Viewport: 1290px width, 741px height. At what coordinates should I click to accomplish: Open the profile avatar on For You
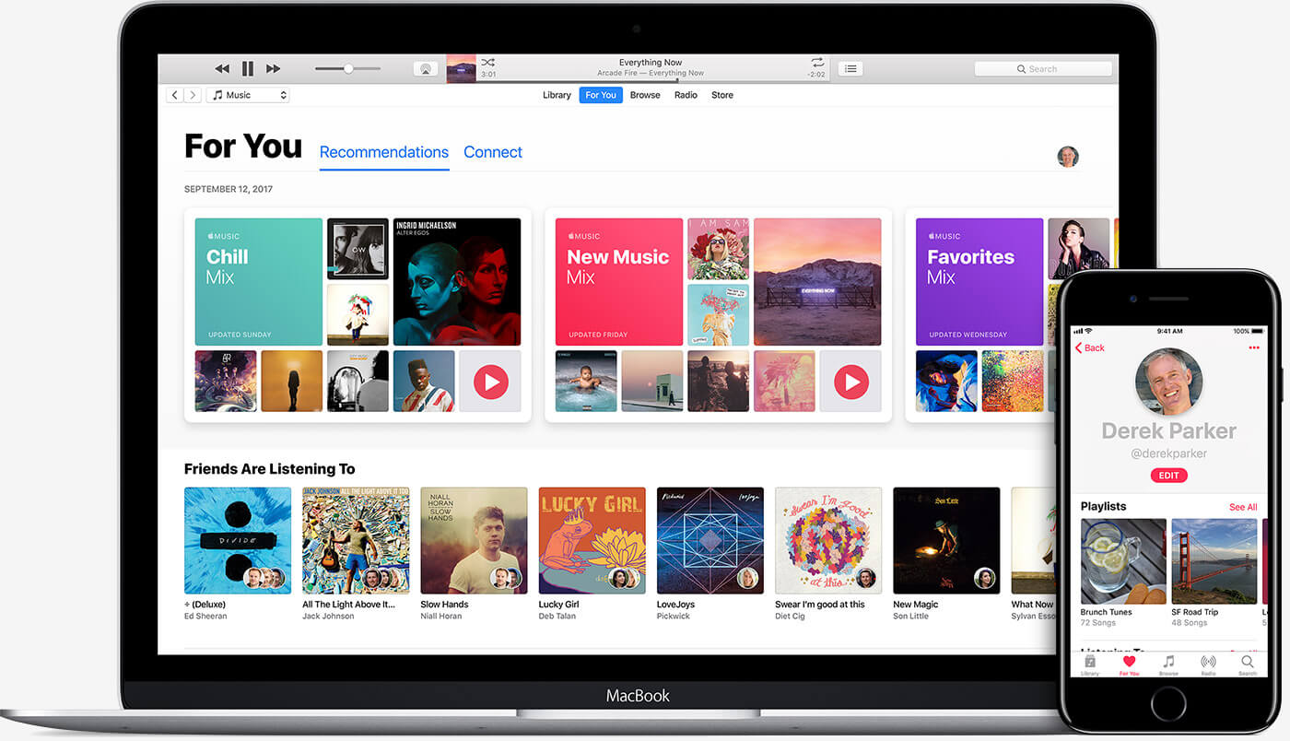[x=1067, y=156]
